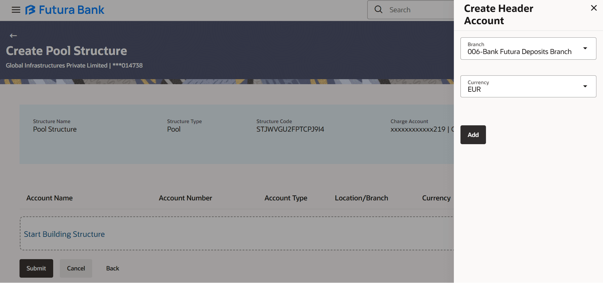603x283 pixels.
Task: Click the Pool Structure name value
Action: pyautogui.click(x=55, y=129)
